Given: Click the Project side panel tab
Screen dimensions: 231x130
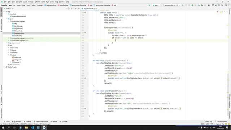Looking at the screenshot, I should click(x=1, y=12).
